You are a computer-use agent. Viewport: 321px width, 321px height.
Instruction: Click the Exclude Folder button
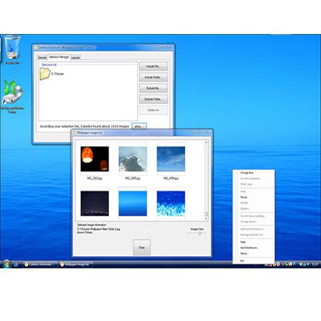coord(153,99)
